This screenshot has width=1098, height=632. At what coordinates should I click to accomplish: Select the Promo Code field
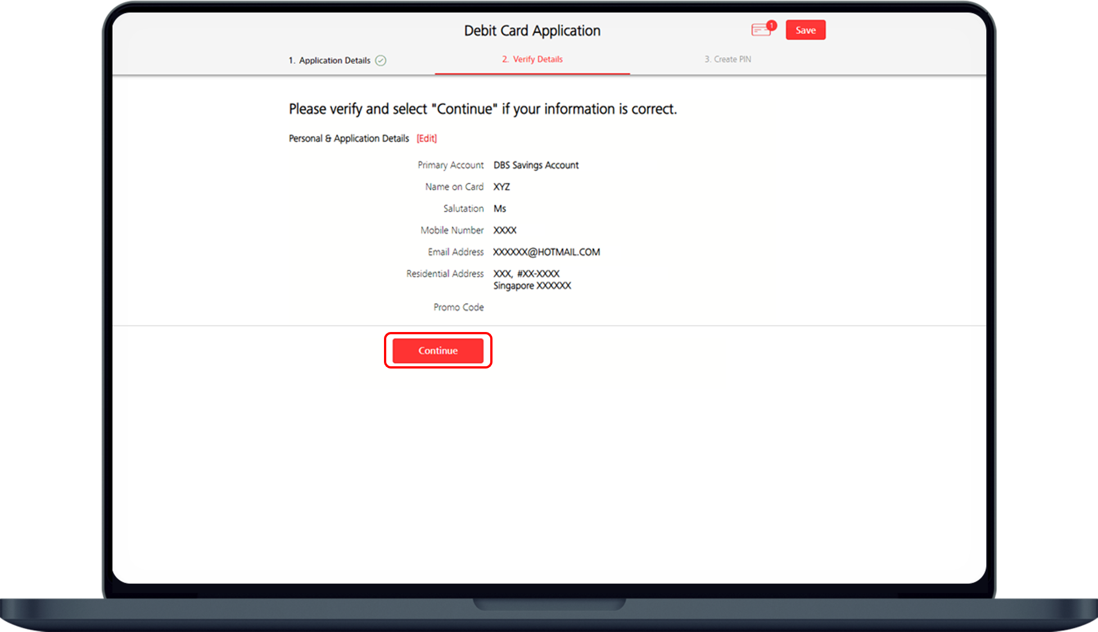click(458, 307)
